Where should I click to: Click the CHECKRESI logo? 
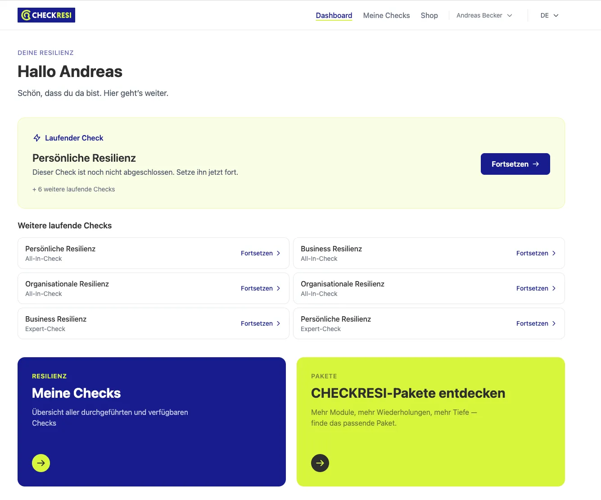click(x=46, y=15)
